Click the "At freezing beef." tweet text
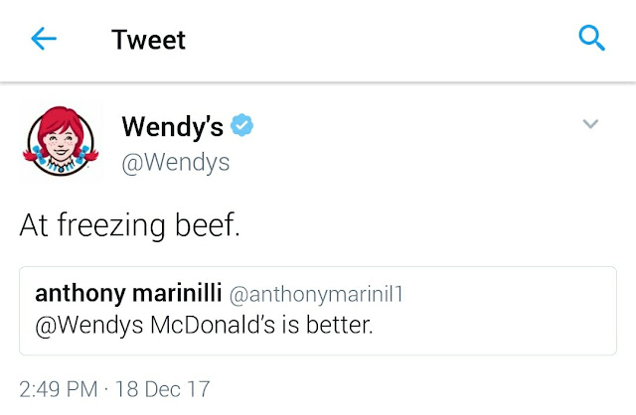636x415 pixels. point(129,225)
